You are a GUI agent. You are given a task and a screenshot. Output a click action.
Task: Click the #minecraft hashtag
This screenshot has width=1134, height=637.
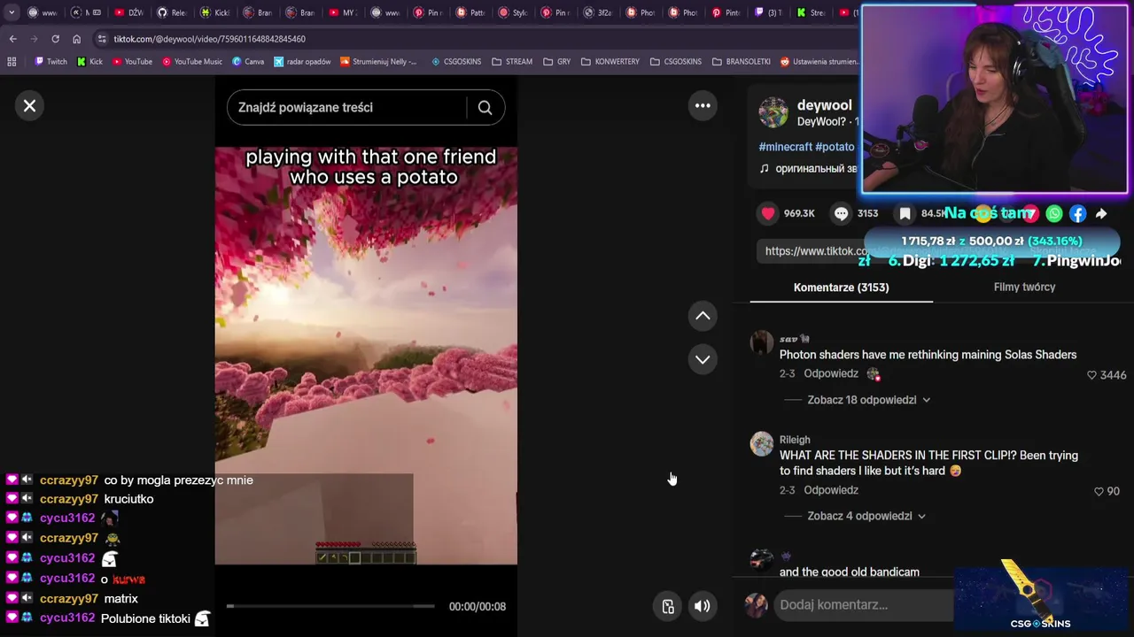pos(785,147)
